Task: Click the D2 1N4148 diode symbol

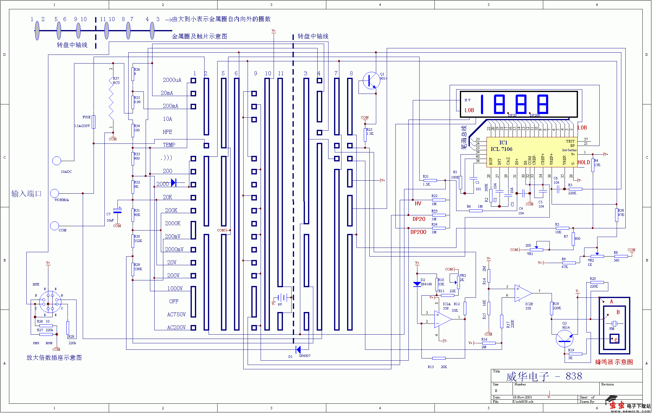Action: (417, 284)
